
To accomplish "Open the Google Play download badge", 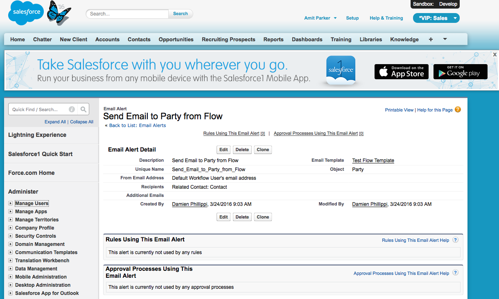I will point(461,72).
